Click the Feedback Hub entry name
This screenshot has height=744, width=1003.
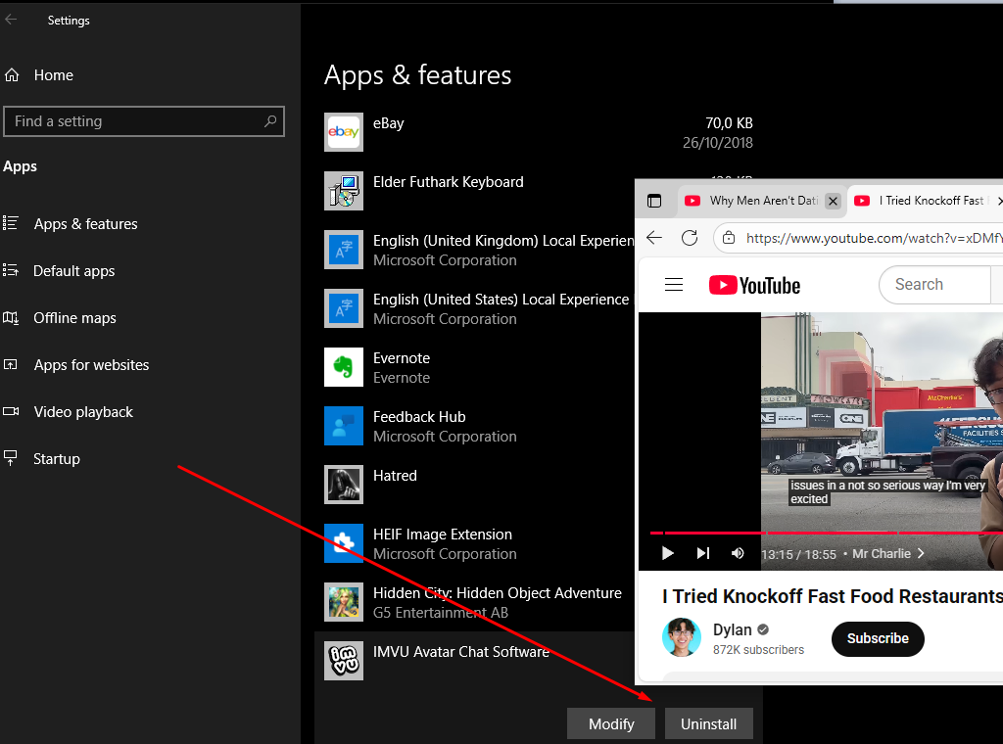(419, 417)
